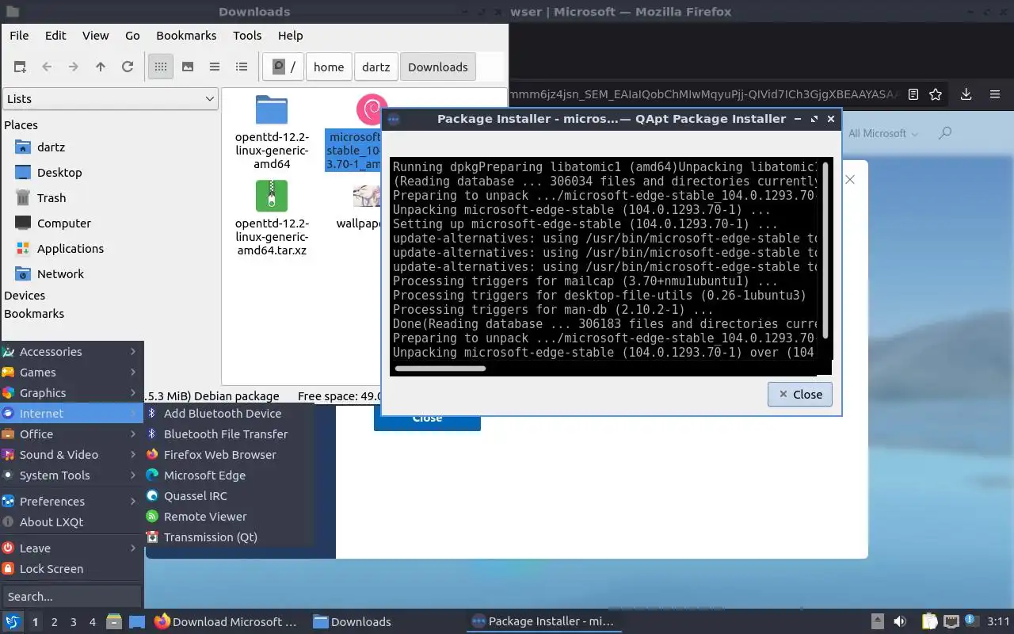Image resolution: width=1014 pixels, height=634 pixels.
Task: Select the wallpaper image thumbnail
Action: 368,196
